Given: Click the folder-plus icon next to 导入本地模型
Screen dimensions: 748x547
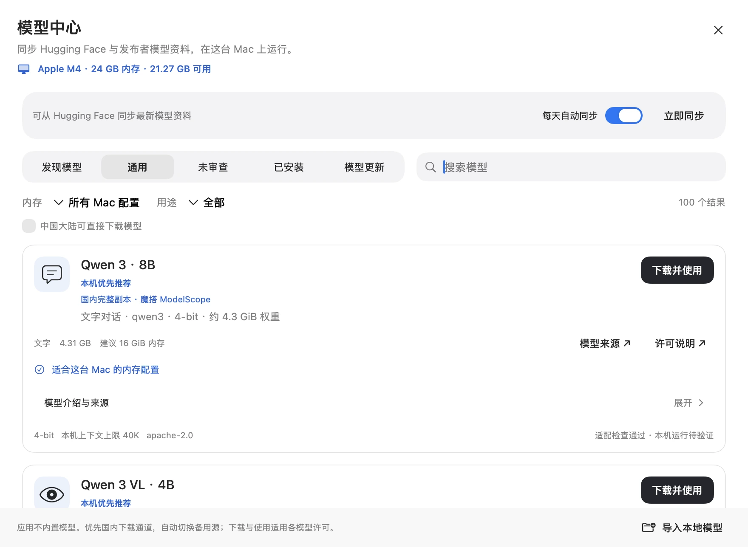Looking at the screenshot, I should pos(649,527).
